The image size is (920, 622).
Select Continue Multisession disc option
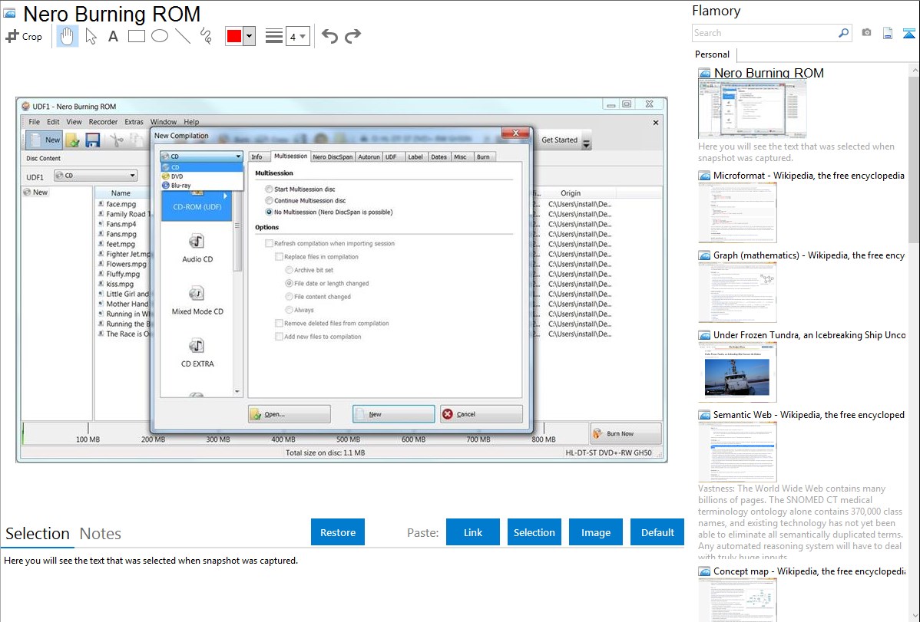click(x=269, y=200)
